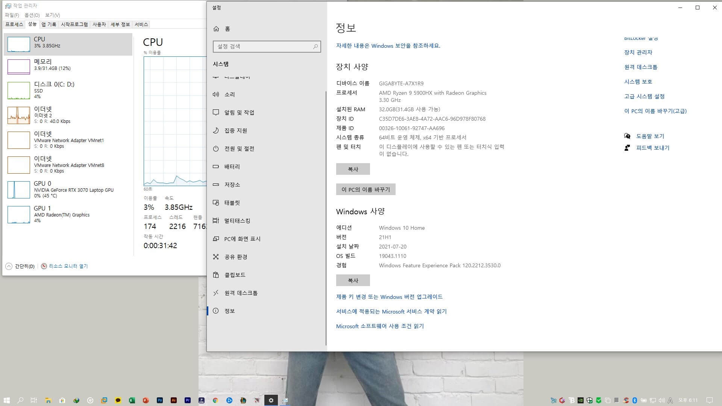Screen dimensions: 722x406
Task: Click search magnifier in Settings search box
Action: pyautogui.click(x=315, y=47)
